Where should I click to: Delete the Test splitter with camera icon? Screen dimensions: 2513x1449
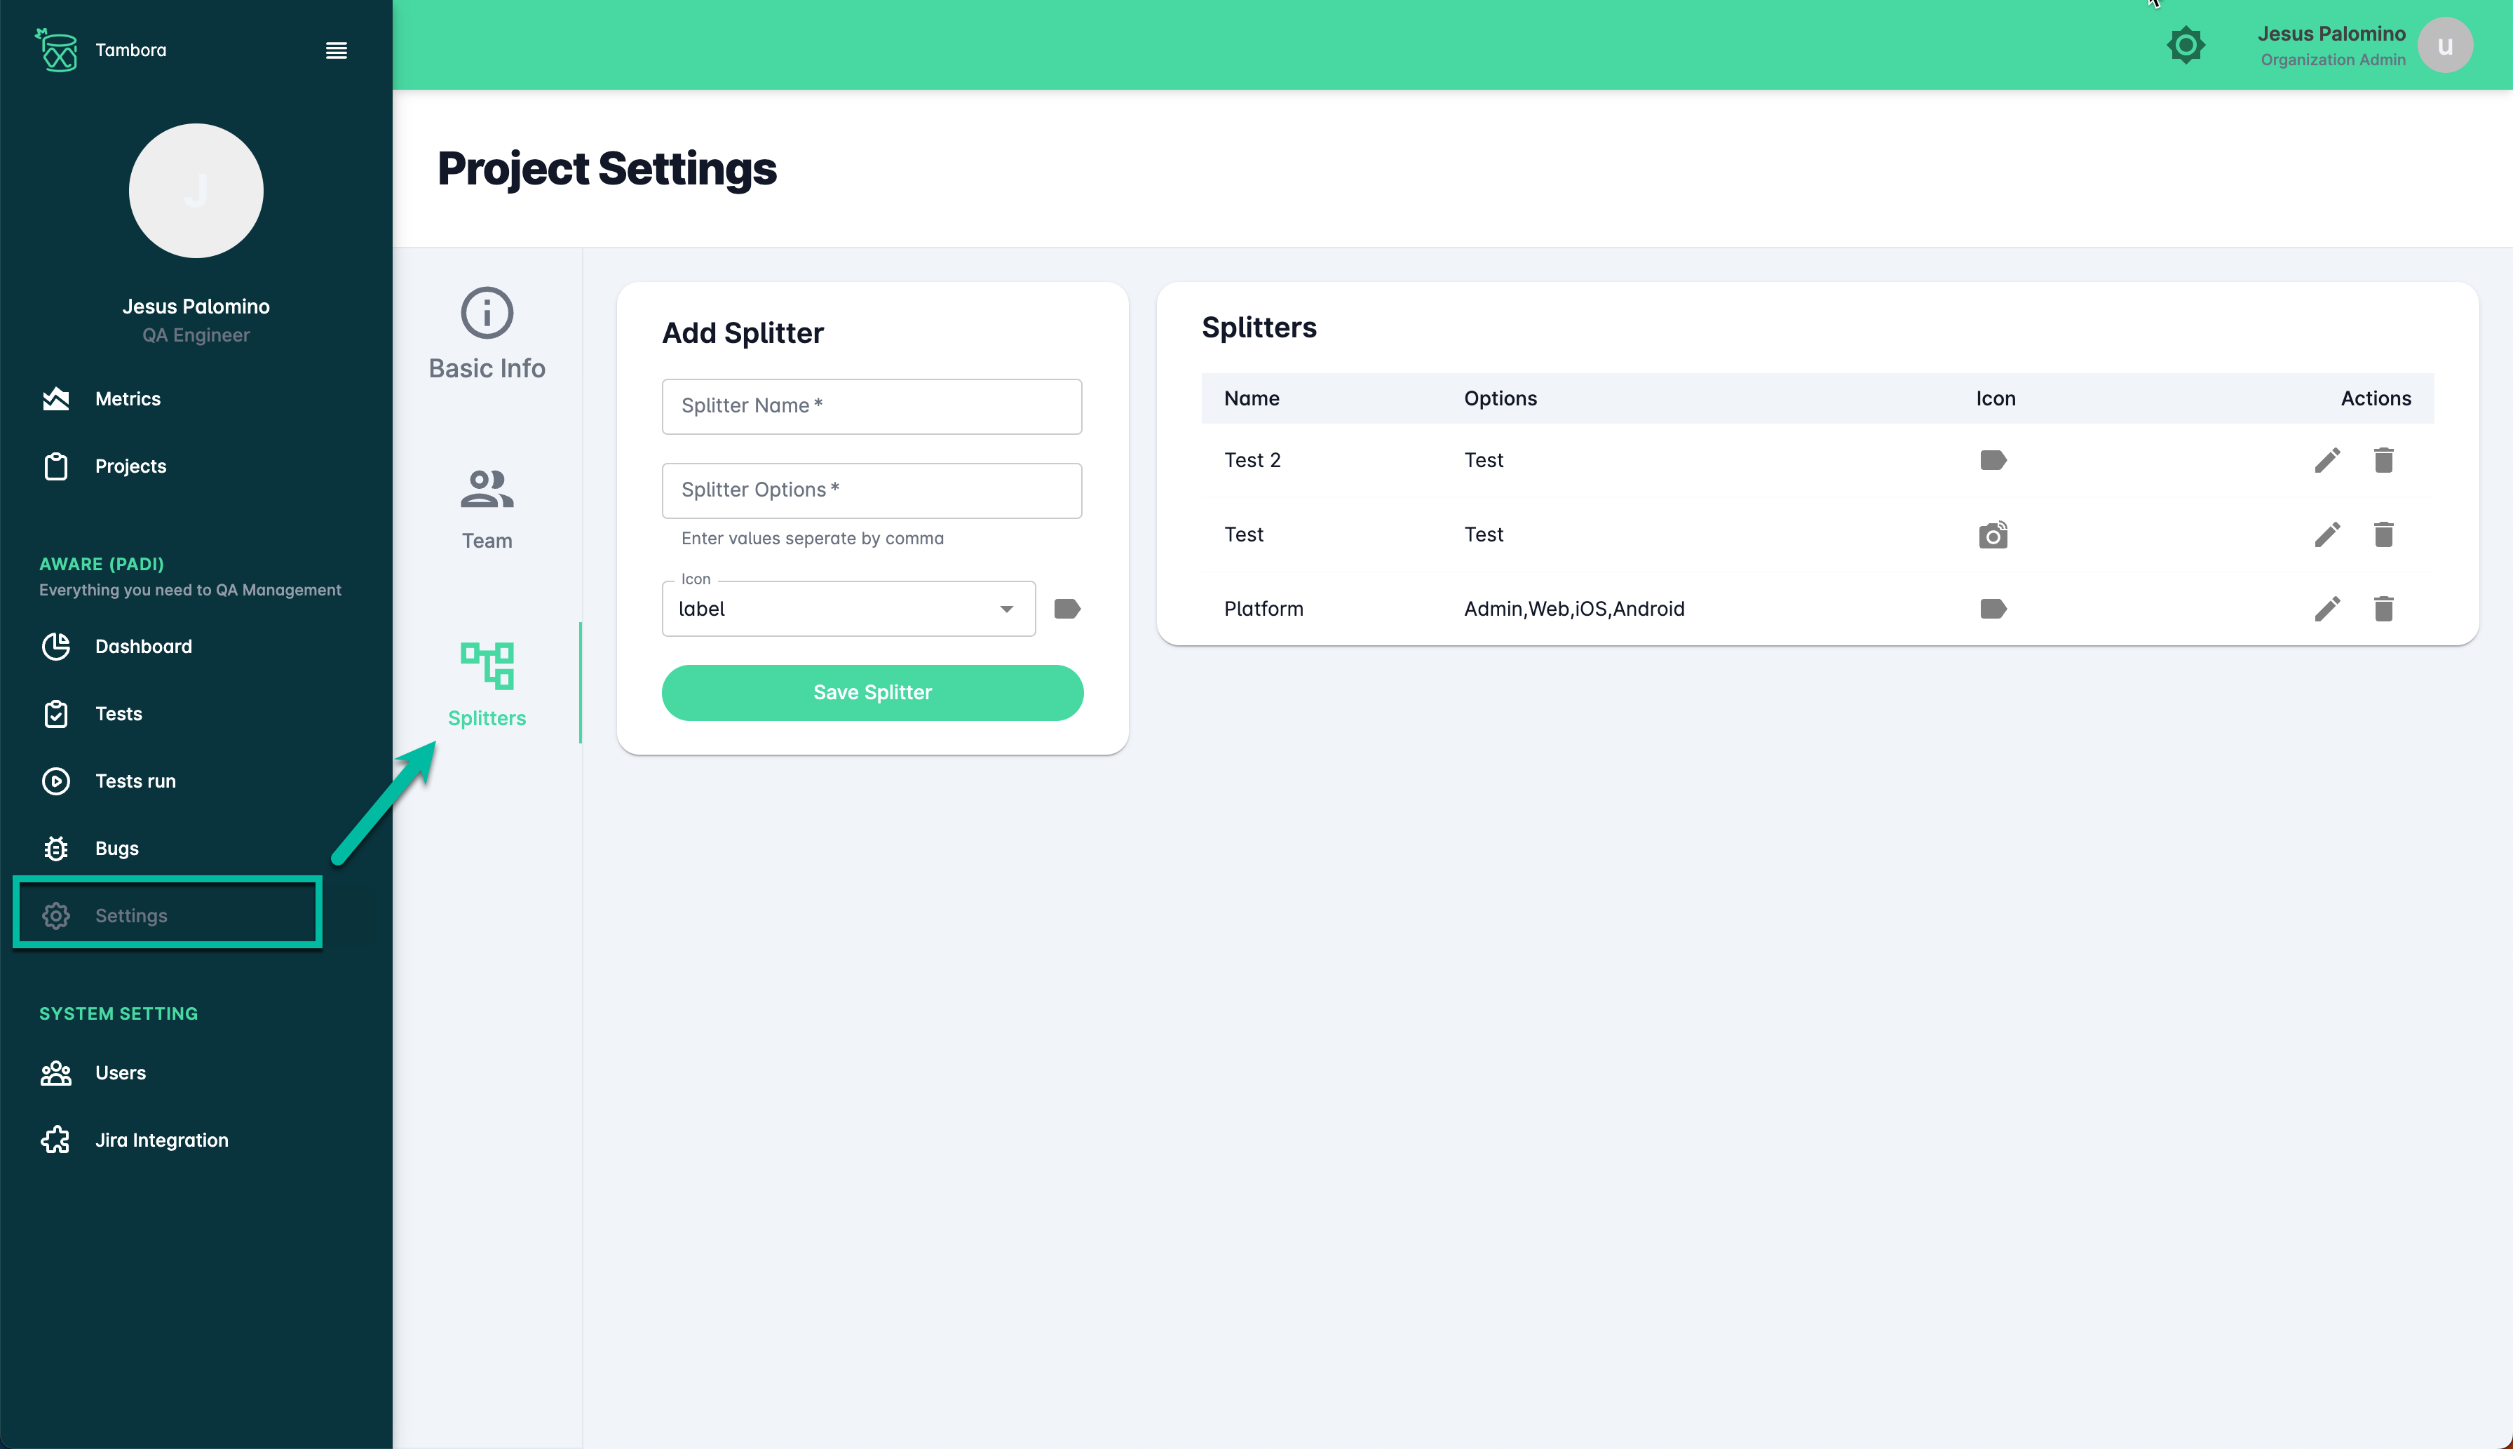2383,534
